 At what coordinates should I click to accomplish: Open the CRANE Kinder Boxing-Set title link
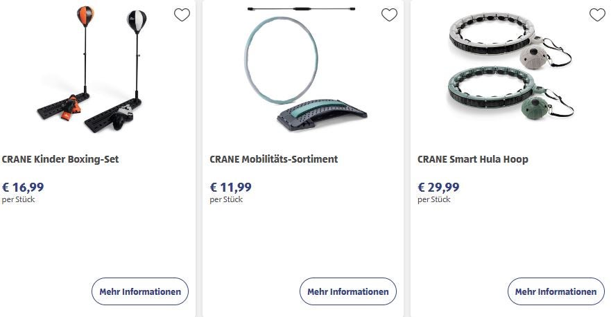coord(60,159)
